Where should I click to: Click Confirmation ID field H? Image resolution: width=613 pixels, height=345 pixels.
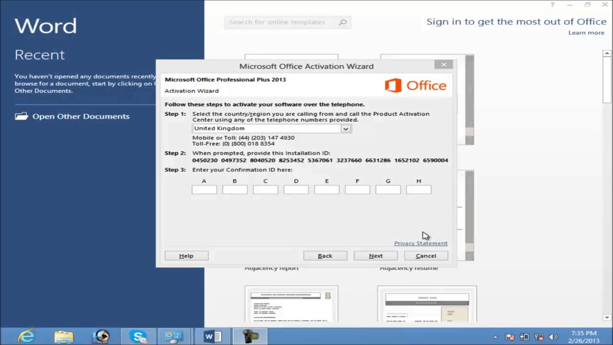[419, 190]
